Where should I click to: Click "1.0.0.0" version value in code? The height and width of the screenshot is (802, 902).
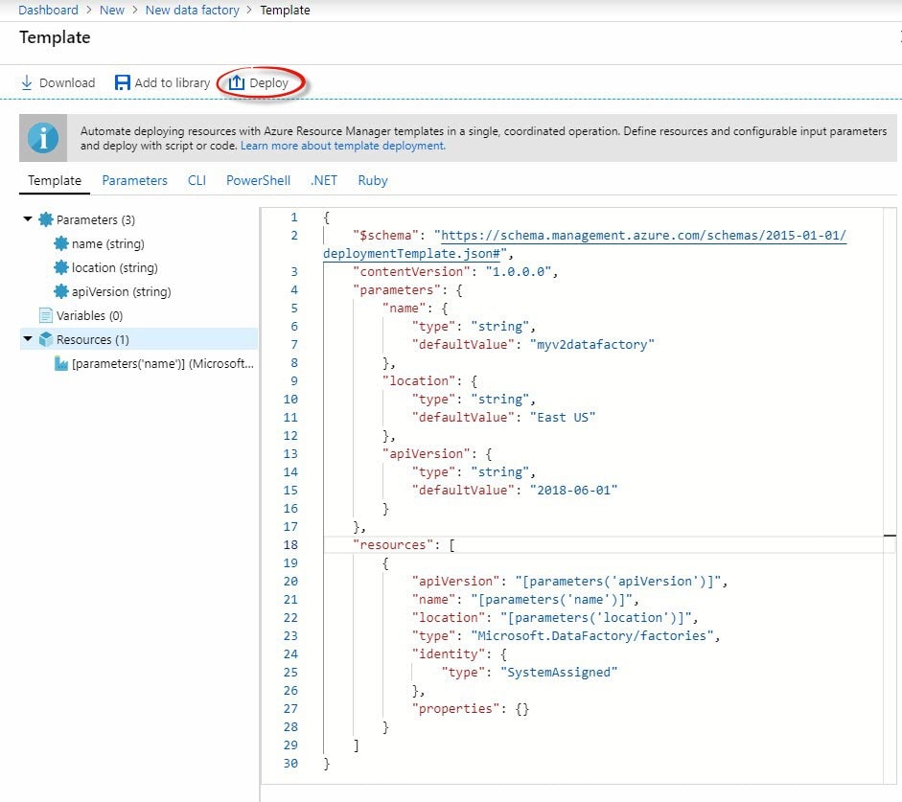519,271
